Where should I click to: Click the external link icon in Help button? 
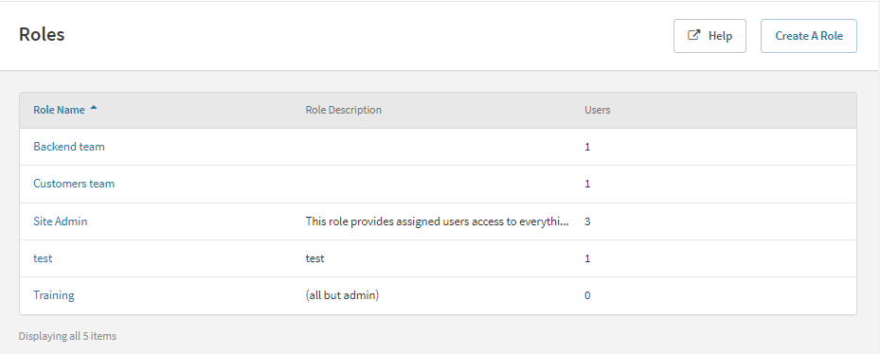[694, 35]
